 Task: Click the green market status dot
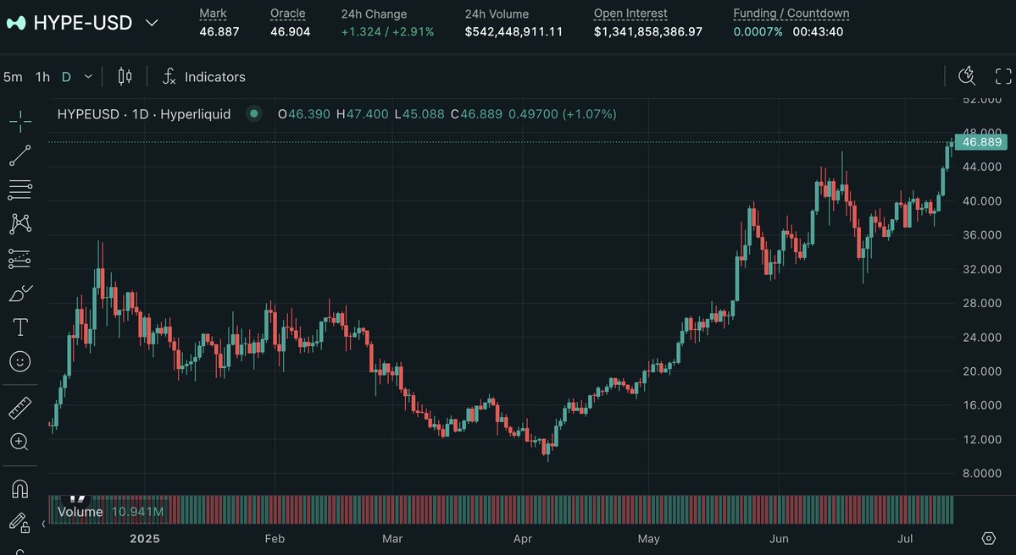254,114
